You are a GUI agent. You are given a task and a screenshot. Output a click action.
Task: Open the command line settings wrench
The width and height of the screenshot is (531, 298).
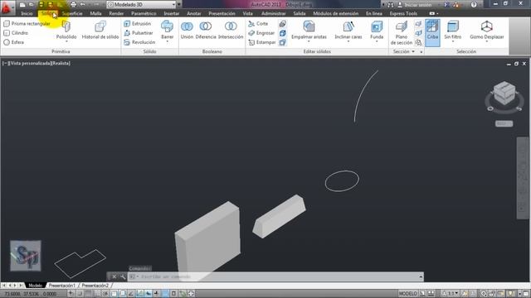pyautogui.click(x=123, y=276)
